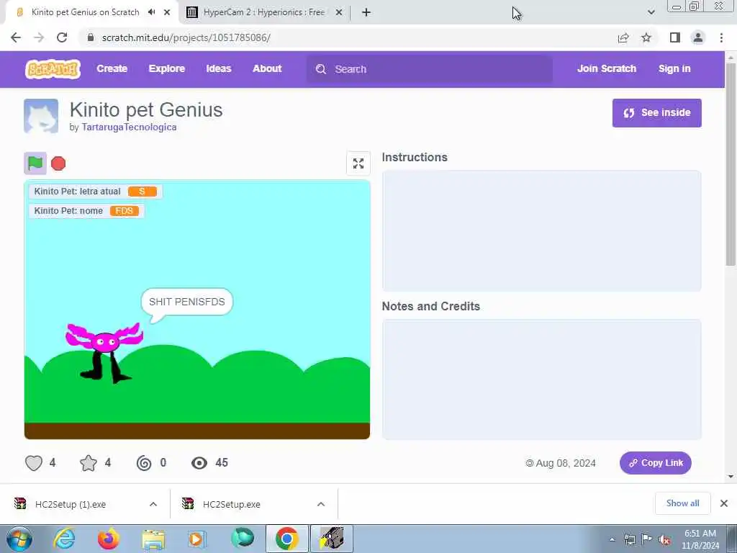Close the HyperCam 2 tab

pyautogui.click(x=339, y=12)
